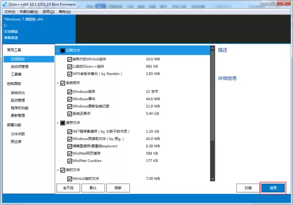This screenshot has width=293, height=205.
Task: Click the 默认 button
Action: tap(93, 188)
